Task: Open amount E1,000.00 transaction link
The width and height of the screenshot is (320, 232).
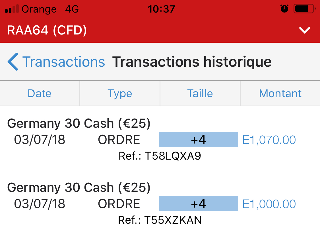Action: (x=269, y=204)
